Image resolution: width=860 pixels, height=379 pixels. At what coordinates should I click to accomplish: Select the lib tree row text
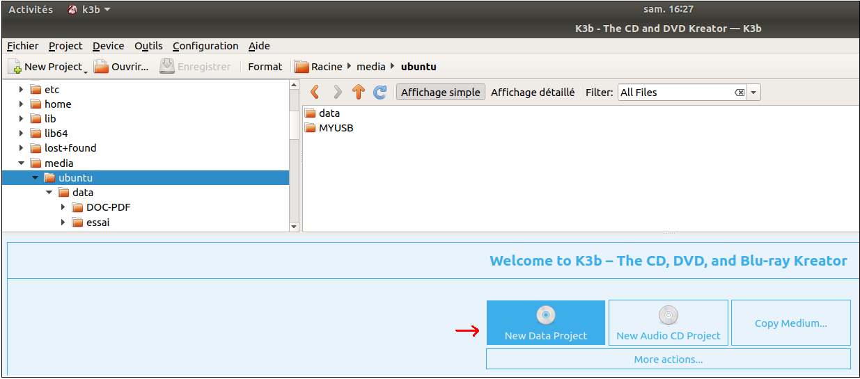(x=50, y=118)
